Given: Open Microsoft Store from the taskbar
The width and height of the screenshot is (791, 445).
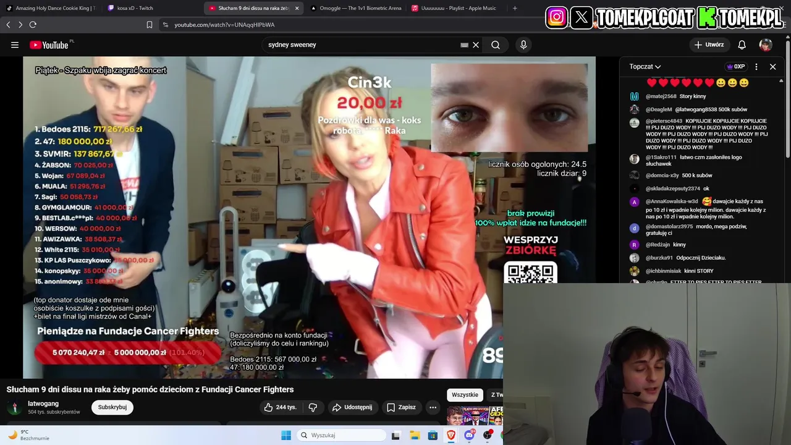Looking at the screenshot, I should point(433,435).
